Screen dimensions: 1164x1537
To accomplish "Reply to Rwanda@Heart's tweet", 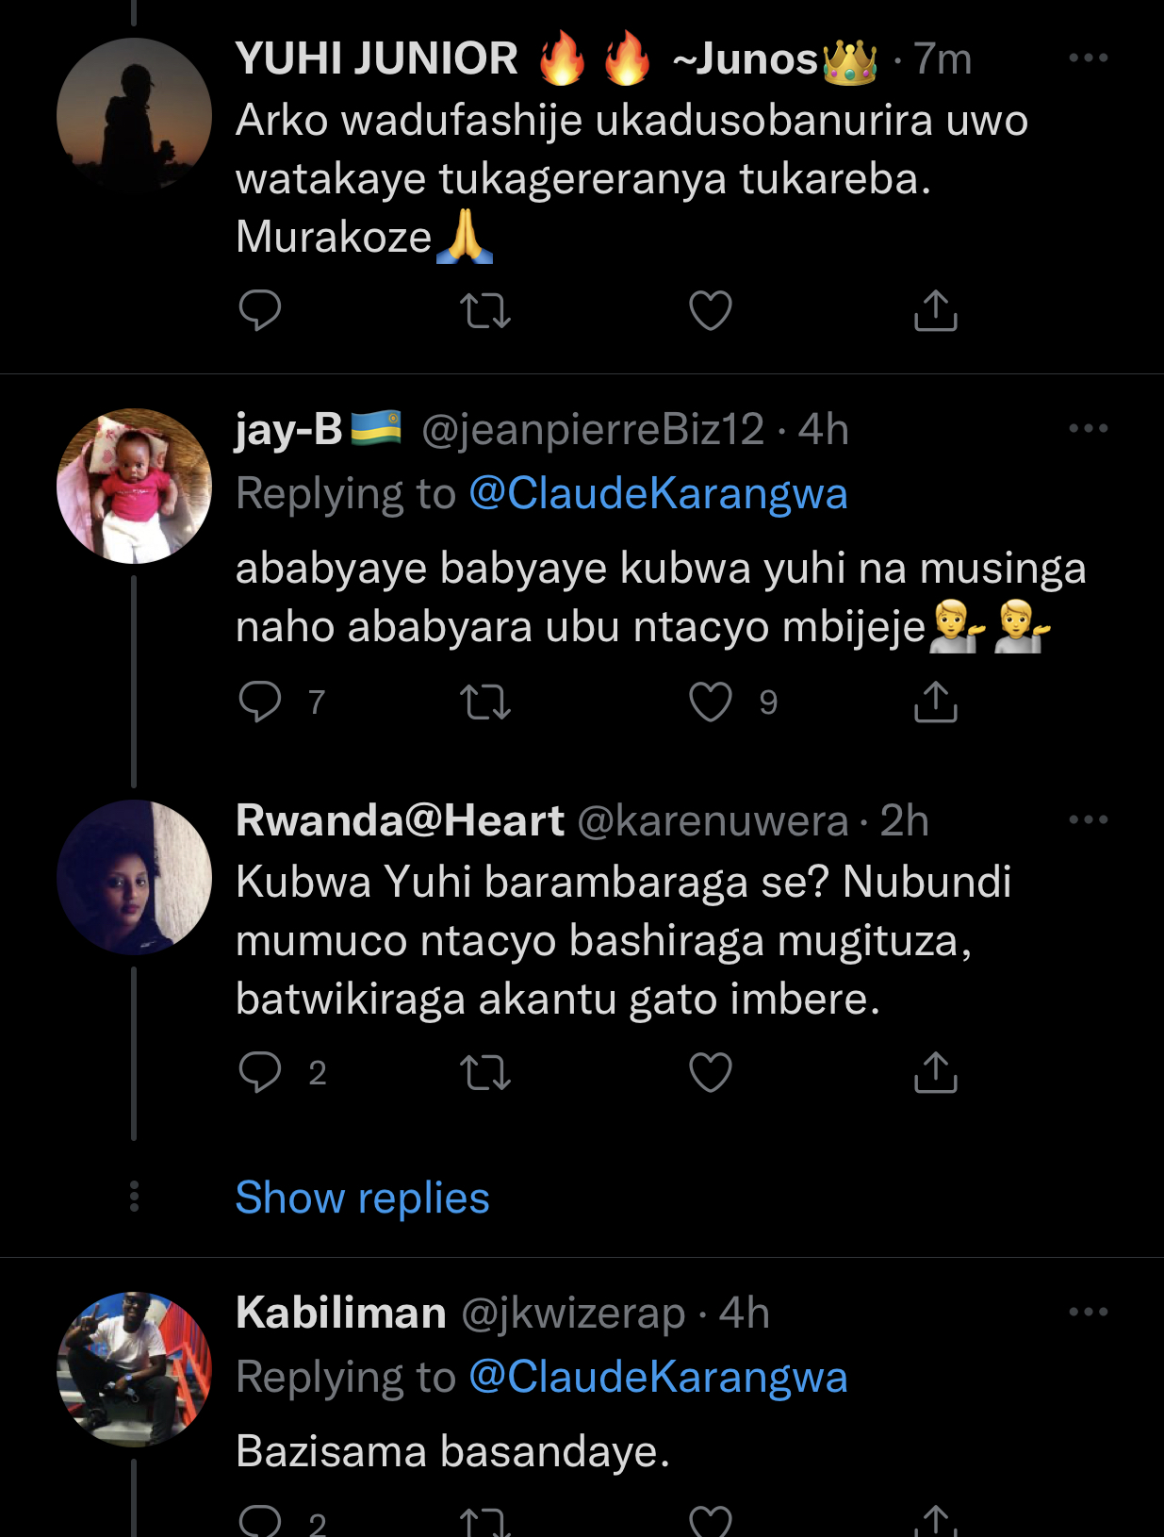I will (x=260, y=1072).
